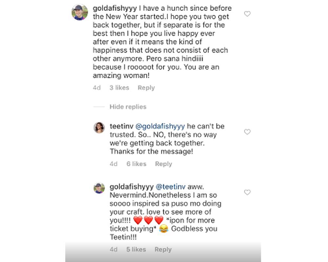Reply to teetinv's comment
The image size is (328, 262).
pos(163,164)
